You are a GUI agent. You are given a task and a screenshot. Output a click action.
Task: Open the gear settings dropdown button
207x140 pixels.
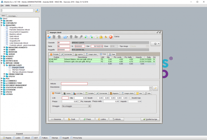tap(156, 44)
